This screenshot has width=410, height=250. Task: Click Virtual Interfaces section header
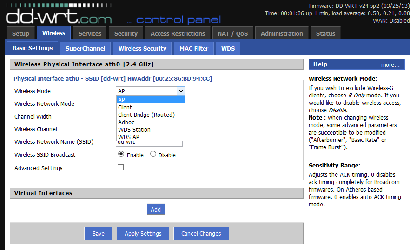click(x=156, y=193)
